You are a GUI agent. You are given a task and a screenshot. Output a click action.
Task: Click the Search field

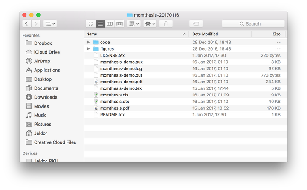point(253,24)
